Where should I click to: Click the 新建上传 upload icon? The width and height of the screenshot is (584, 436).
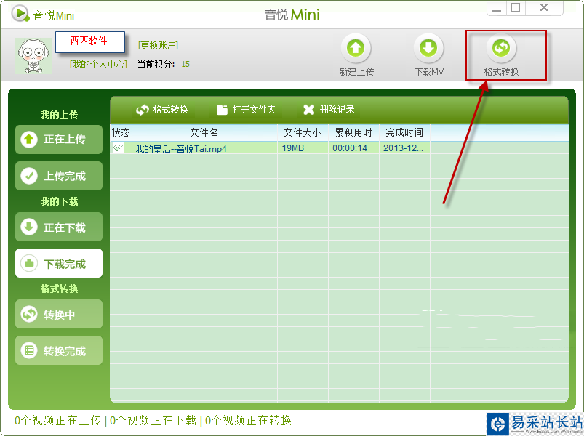click(356, 48)
